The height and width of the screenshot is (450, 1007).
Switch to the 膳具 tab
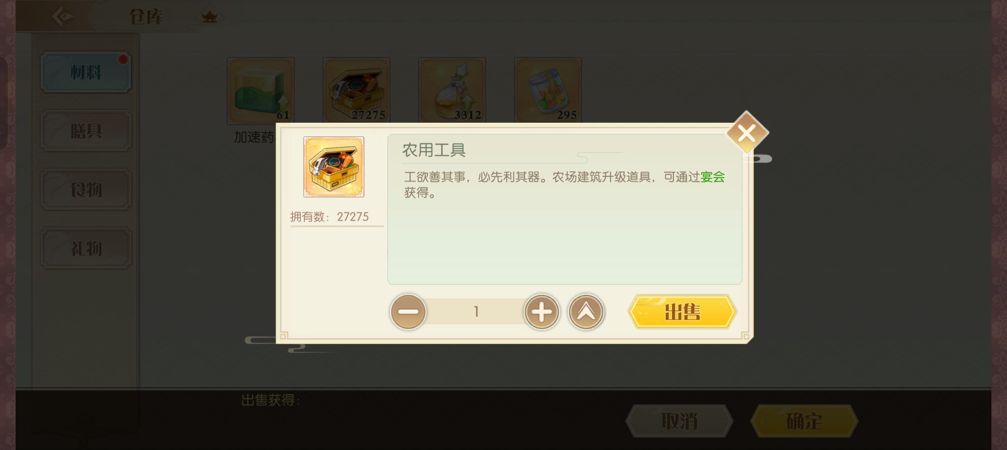[86, 131]
